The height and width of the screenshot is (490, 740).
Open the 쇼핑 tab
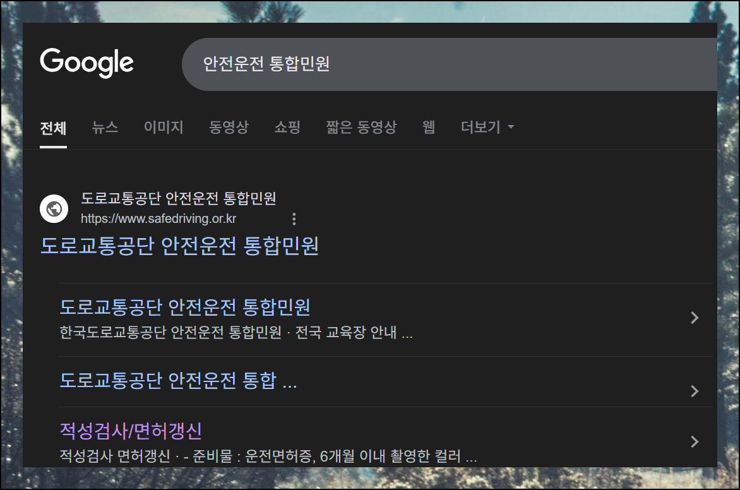point(287,127)
